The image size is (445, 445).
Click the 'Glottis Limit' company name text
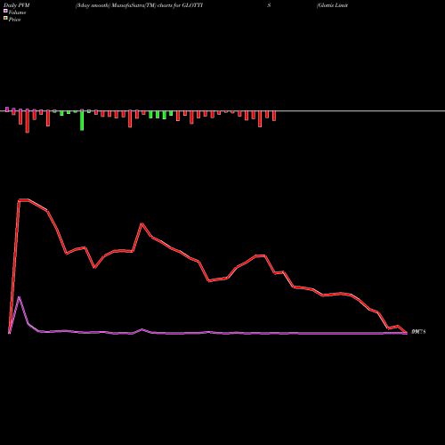(332, 5)
